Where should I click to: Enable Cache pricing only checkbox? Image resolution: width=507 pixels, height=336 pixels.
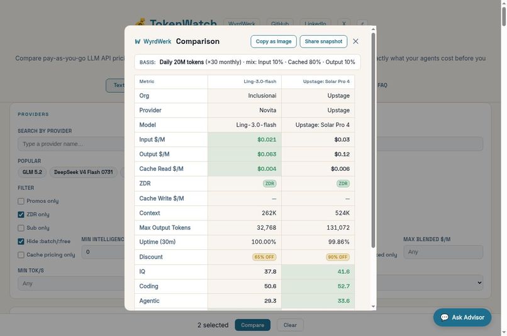click(21, 255)
